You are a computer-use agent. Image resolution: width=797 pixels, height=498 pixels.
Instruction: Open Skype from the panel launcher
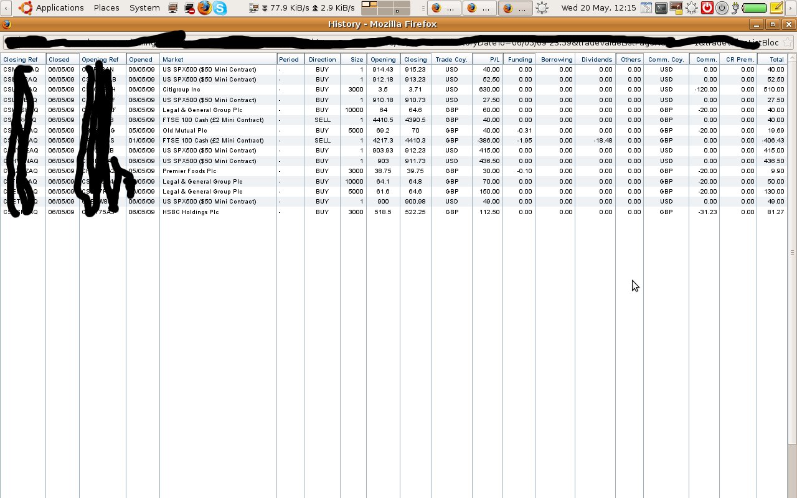pos(220,8)
